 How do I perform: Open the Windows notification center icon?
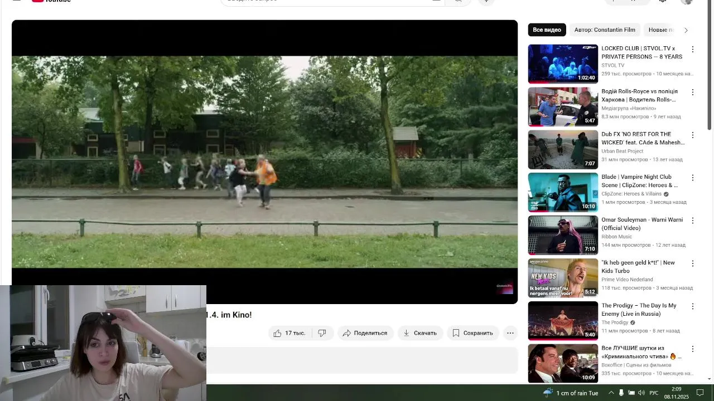point(700,393)
